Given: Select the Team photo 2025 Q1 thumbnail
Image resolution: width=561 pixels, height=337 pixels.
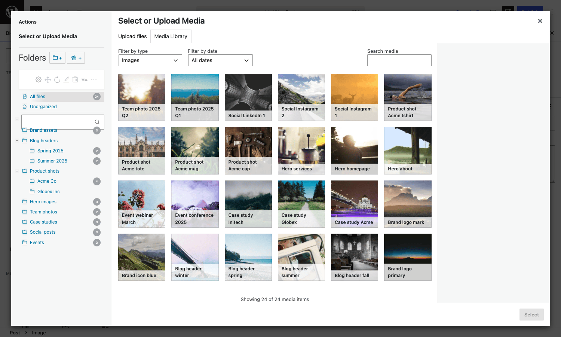Looking at the screenshot, I should point(195,97).
